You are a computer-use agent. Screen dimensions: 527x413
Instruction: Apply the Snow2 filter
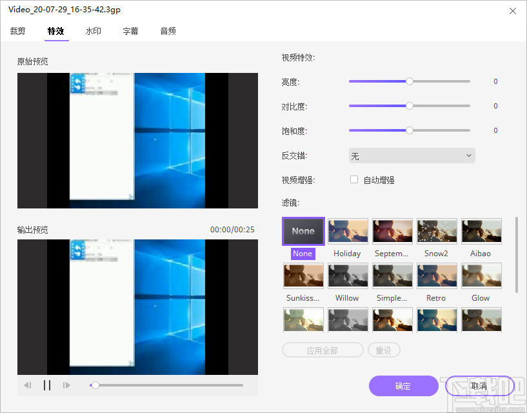[x=436, y=231]
